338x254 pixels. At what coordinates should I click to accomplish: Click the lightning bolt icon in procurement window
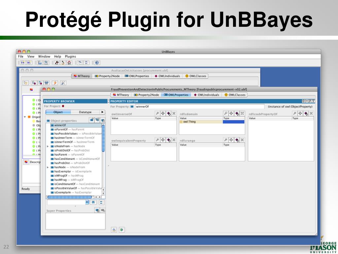[55, 83]
